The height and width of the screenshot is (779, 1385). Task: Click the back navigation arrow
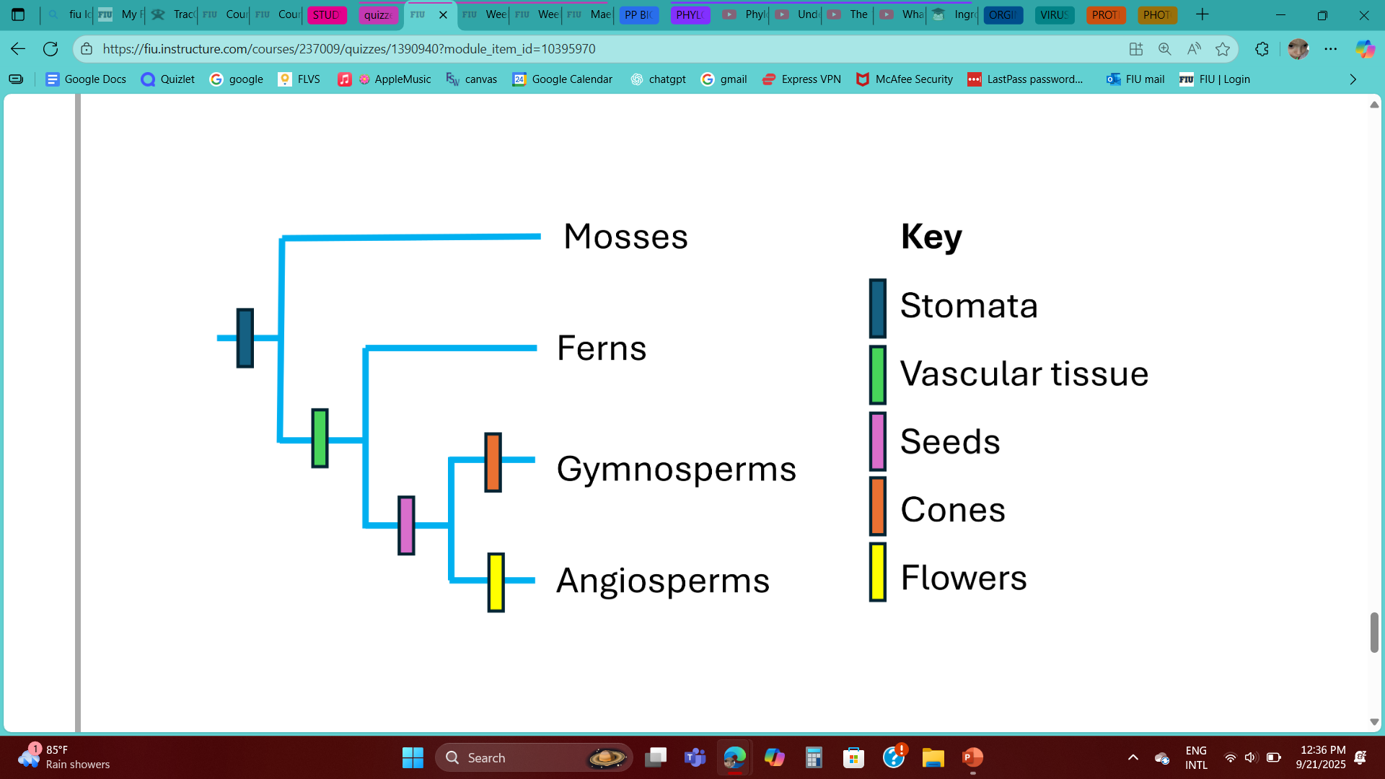(18, 49)
